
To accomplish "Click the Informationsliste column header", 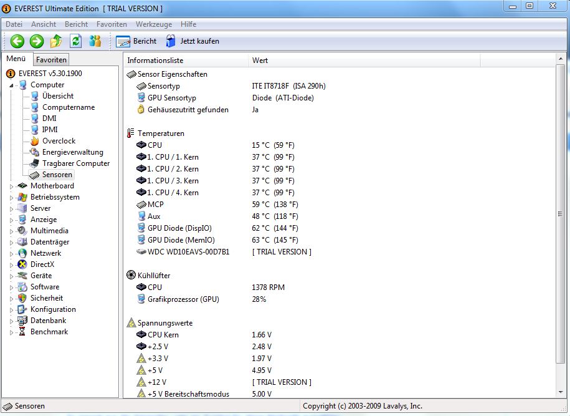I will pyautogui.click(x=186, y=60).
